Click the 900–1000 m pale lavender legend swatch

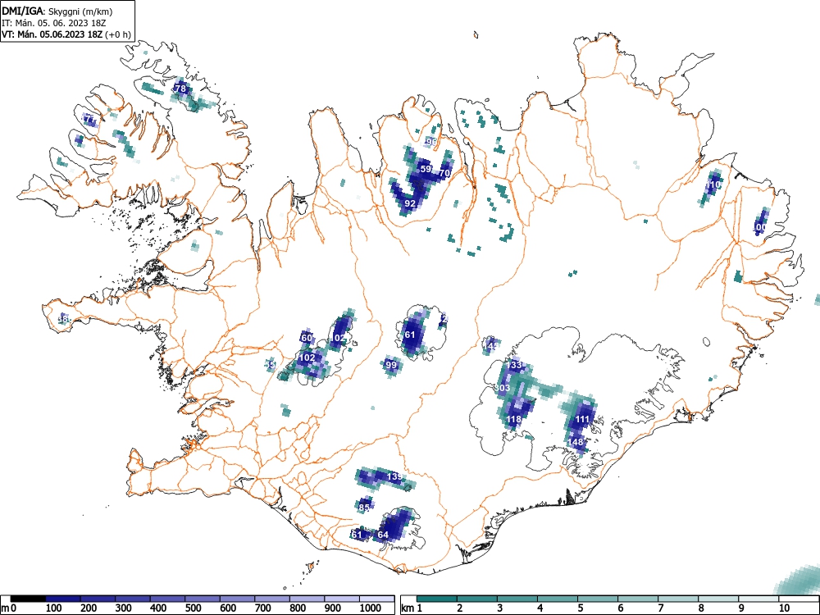[x=341, y=599]
